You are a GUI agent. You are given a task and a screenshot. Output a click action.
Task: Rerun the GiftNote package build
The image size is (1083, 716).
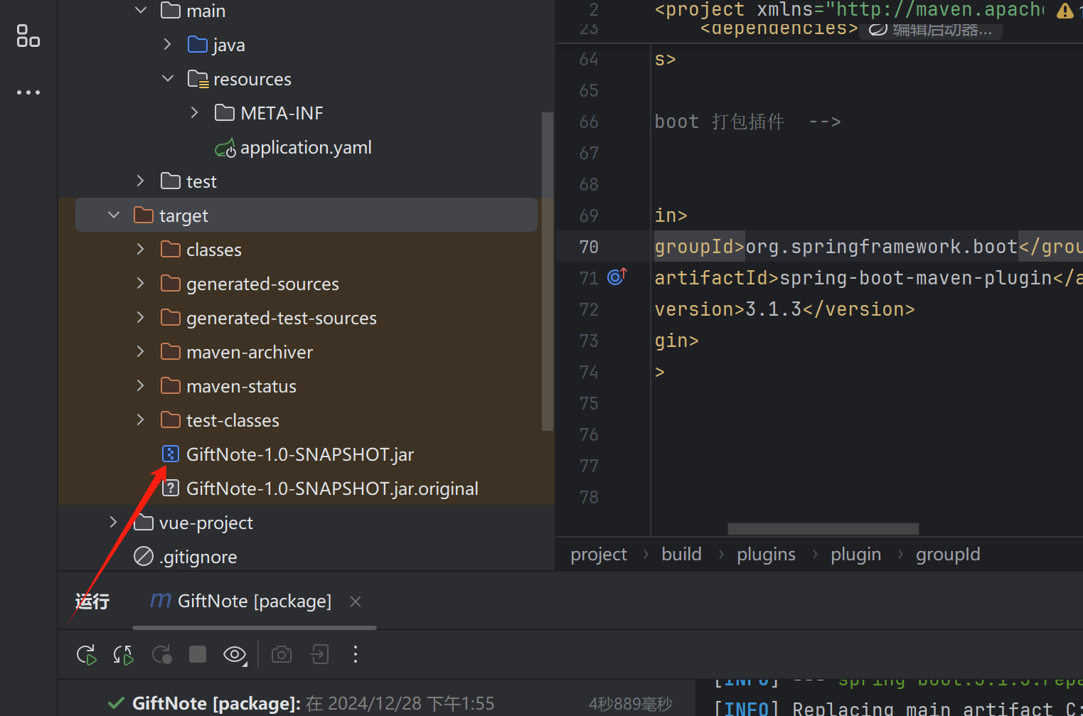tap(86, 654)
